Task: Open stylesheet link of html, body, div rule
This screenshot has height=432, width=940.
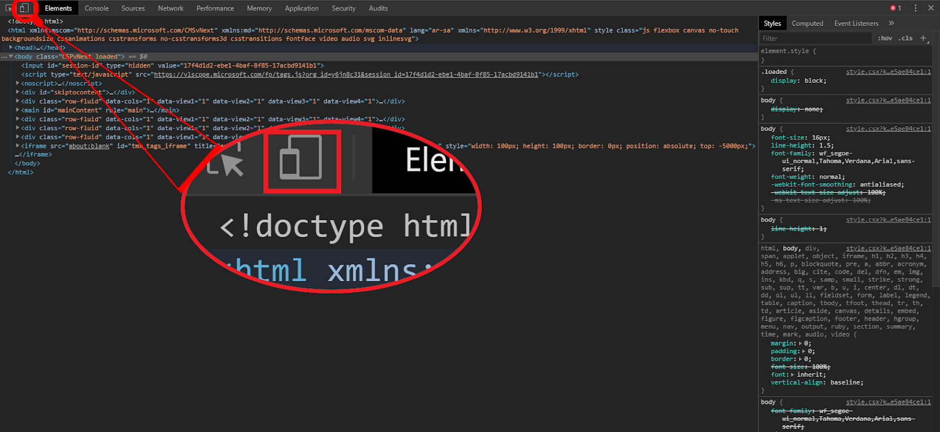Action: (888, 248)
